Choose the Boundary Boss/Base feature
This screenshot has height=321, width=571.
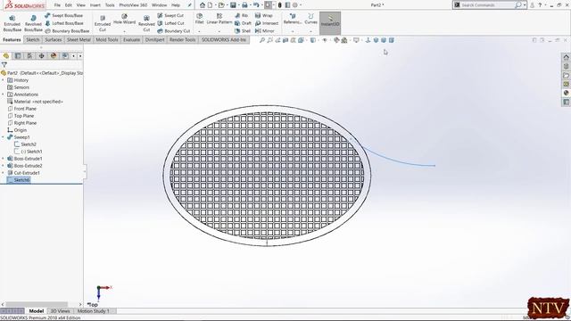point(67,31)
